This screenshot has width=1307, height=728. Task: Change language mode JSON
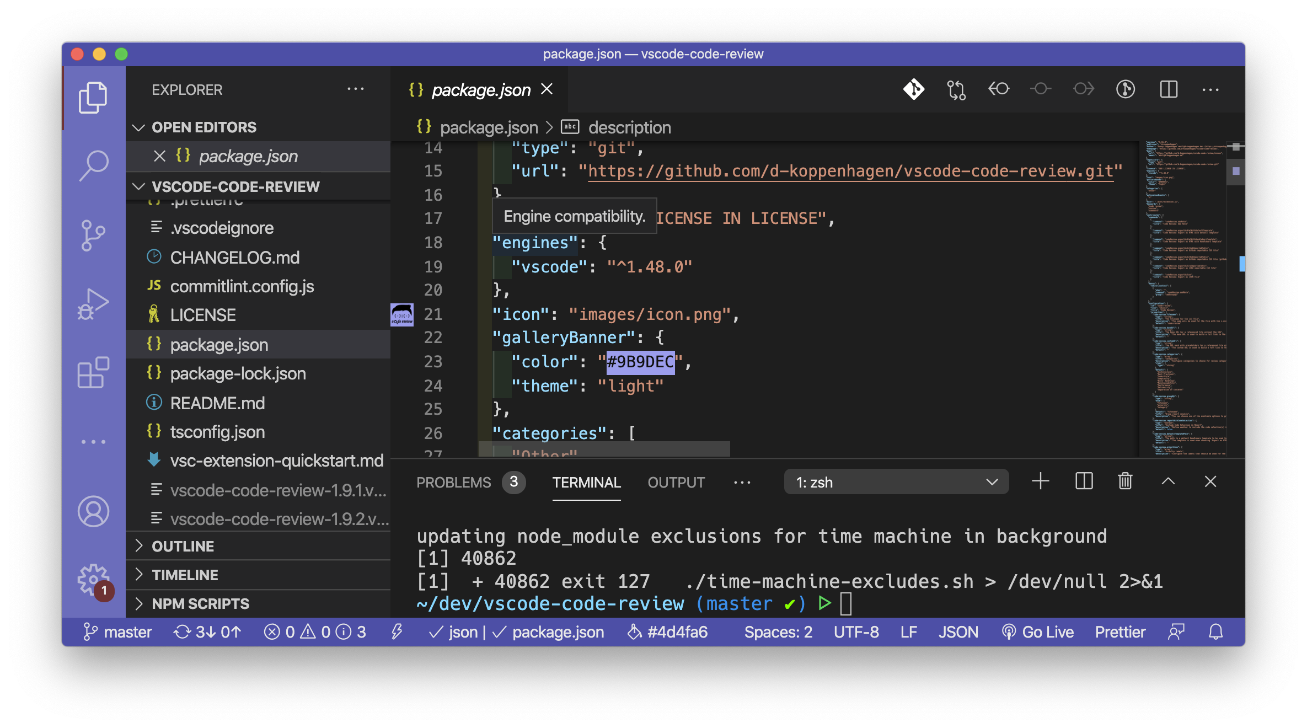[x=958, y=632]
